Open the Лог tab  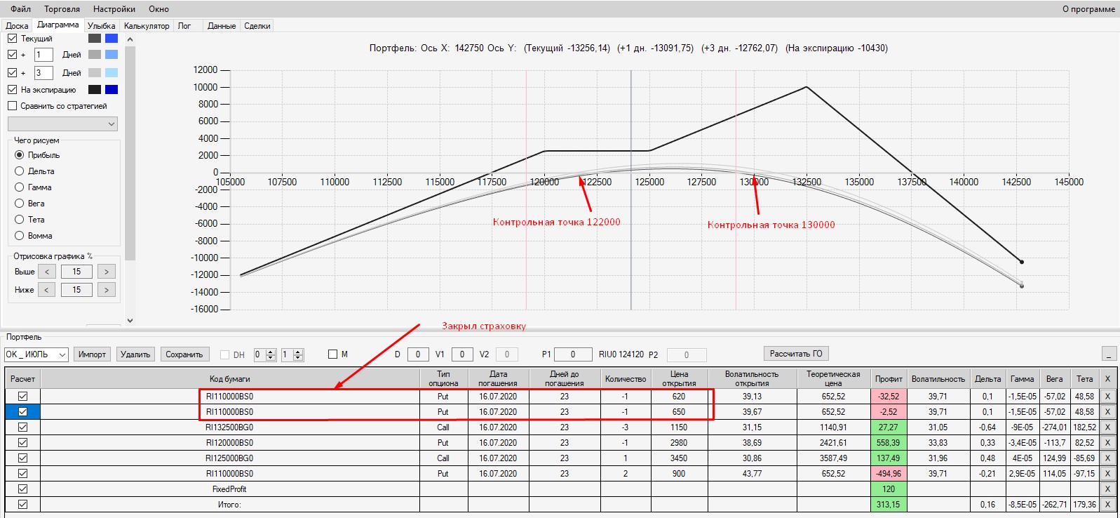click(x=184, y=26)
